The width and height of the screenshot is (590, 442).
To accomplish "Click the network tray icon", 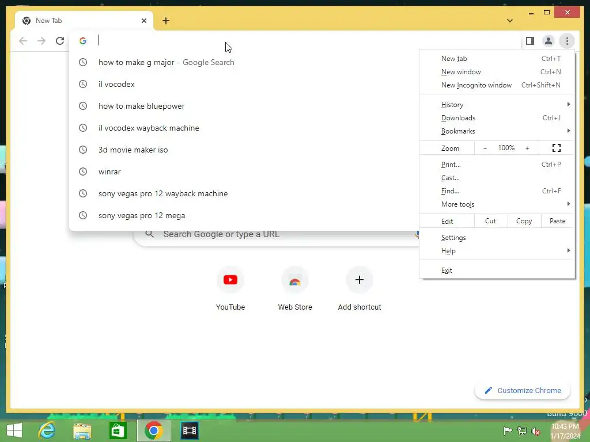I will tap(522, 430).
